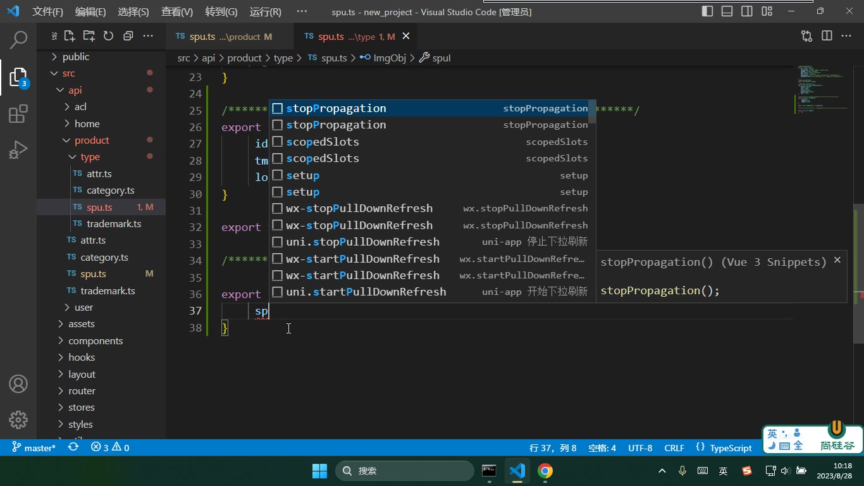
Task: Synchronize changes from the status bar
Action: 73,447
